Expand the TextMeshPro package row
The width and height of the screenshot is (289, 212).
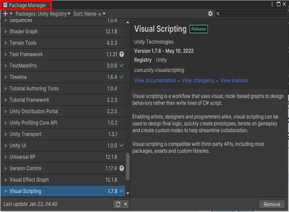pyautogui.click(x=6, y=66)
